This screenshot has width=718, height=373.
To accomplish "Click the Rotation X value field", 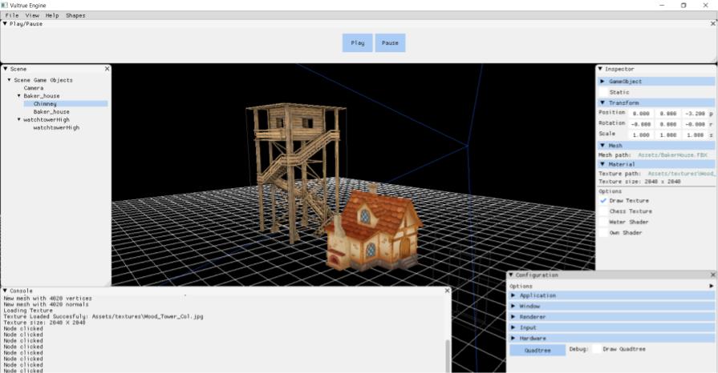I will click(x=641, y=124).
